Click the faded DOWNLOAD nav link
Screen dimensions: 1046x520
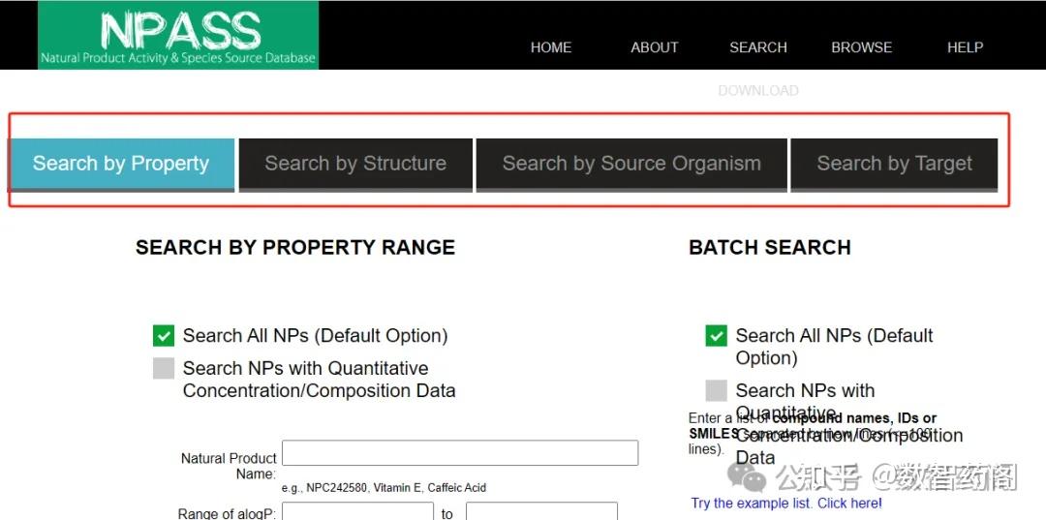[758, 91]
